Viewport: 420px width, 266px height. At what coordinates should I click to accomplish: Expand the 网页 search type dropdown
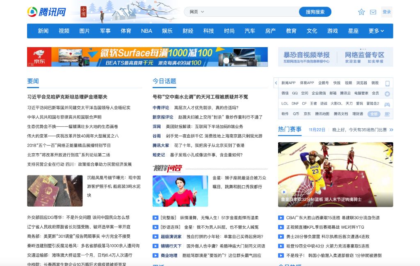point(197,12)
